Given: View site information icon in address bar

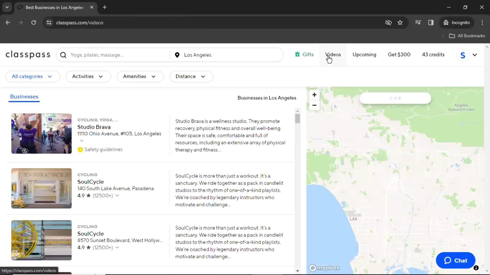Looking at the screenshot, I should (49, 23).
